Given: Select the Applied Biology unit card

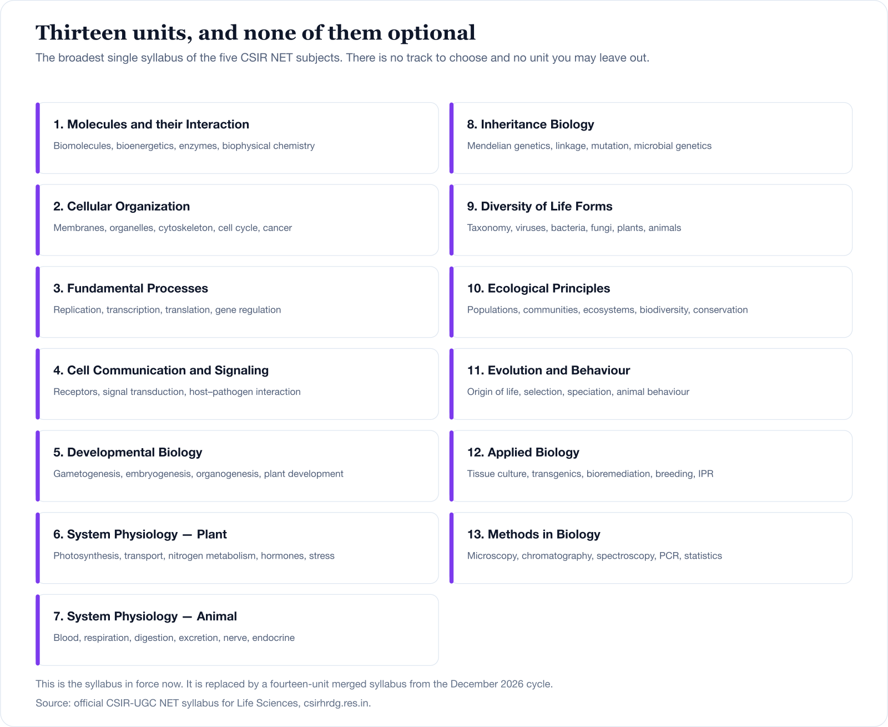Looking at the screenshot, I should click(650, 466).
